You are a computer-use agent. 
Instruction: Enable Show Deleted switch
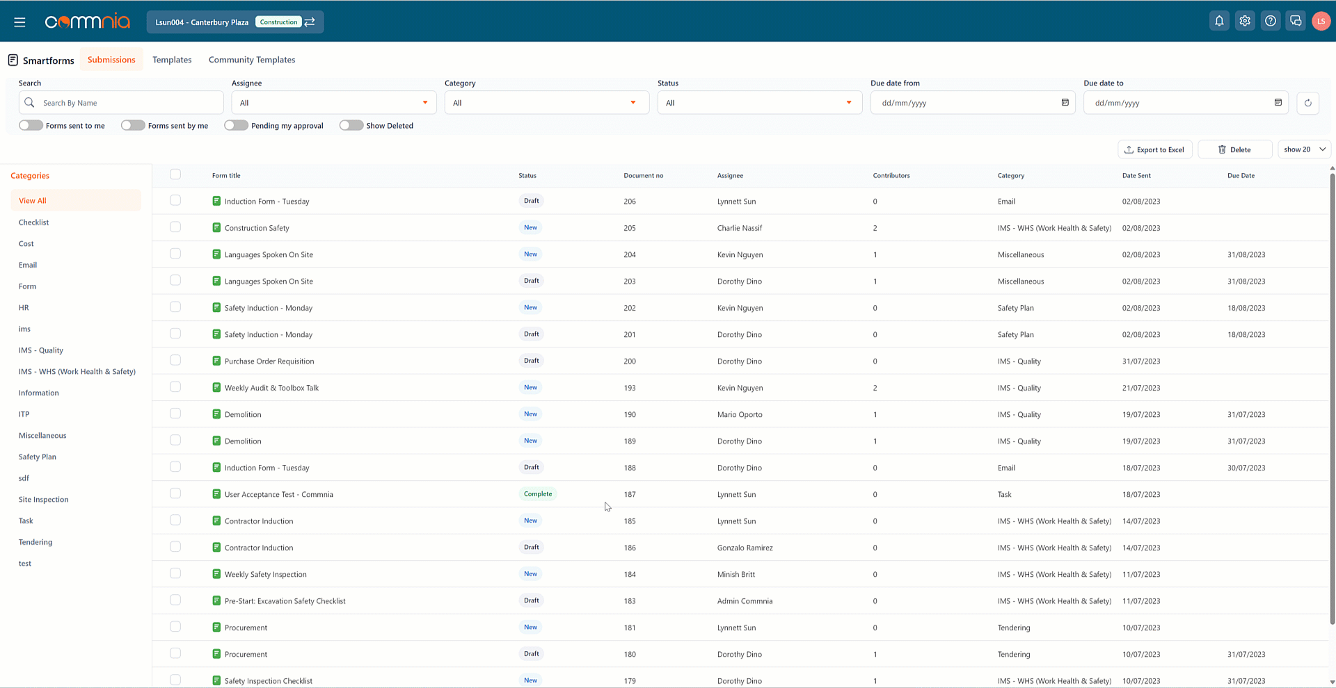tap(351, 126)
